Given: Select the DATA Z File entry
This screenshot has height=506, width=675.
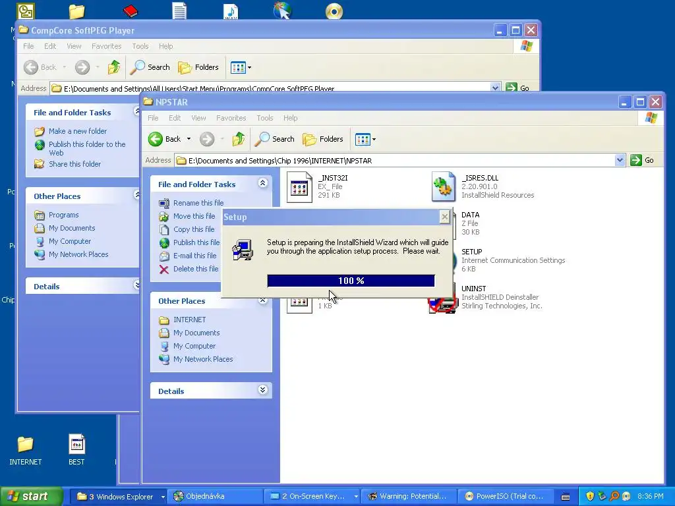Looking at the screenshot, I should click(470, 223).
